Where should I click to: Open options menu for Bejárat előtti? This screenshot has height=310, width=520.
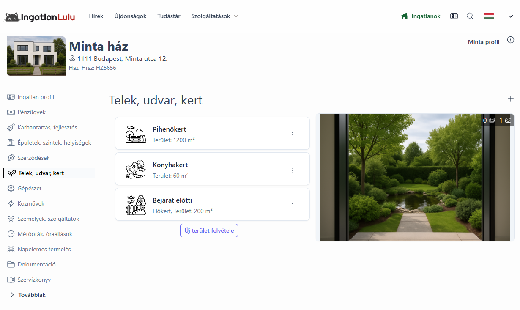pyautogui.click(x=292, y=206)
